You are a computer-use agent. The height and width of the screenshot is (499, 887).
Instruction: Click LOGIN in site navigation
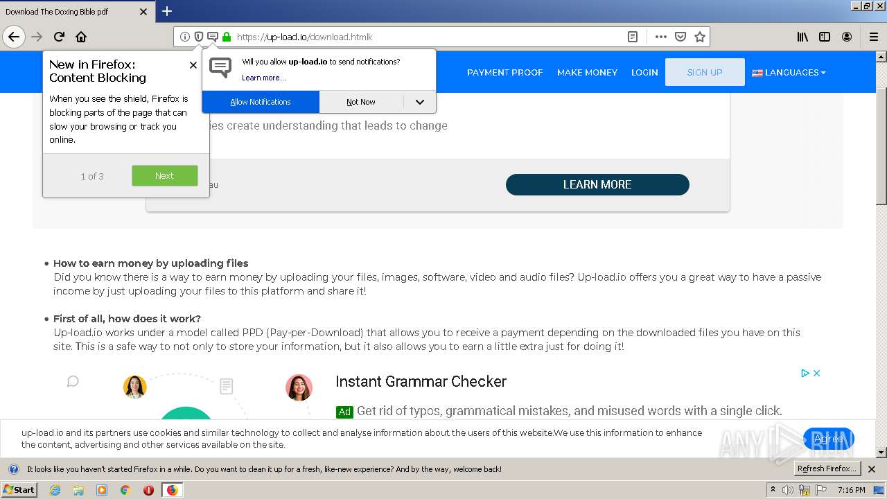pos(644,72)
